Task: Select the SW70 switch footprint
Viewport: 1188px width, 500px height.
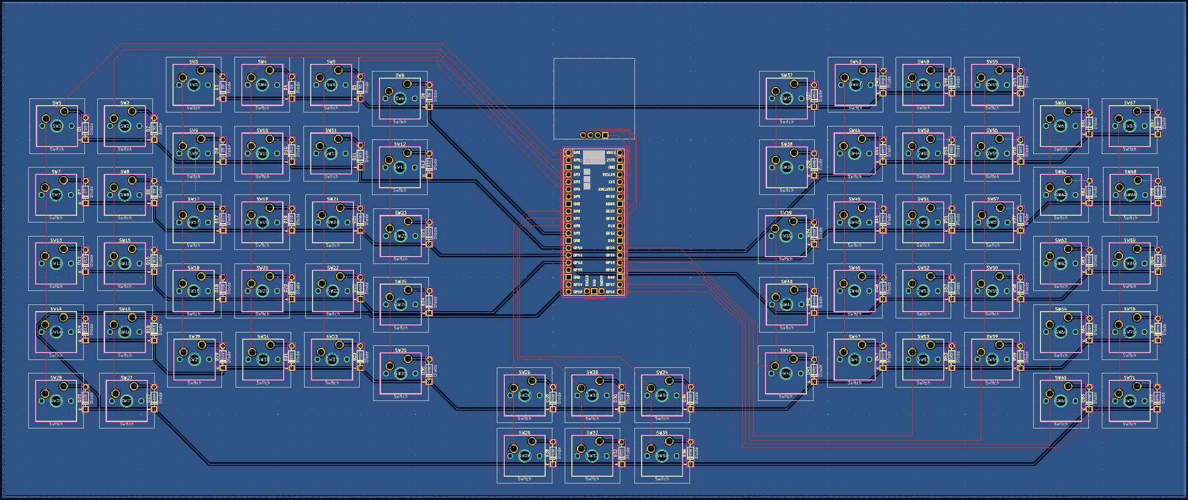Action: [1129, 332]
